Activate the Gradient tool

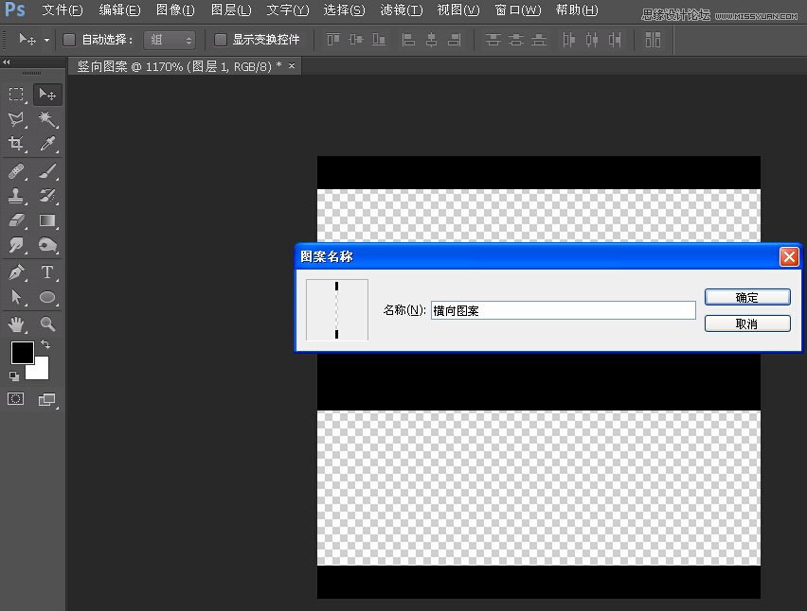[x=46, y=220]
